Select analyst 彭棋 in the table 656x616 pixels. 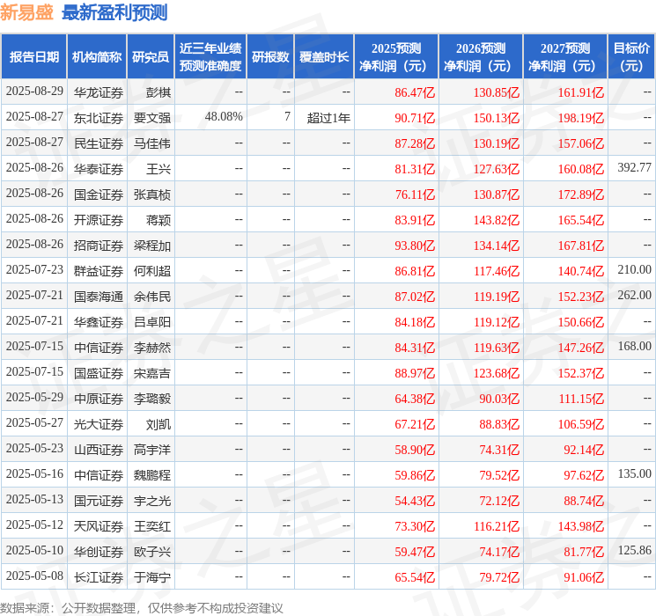[x=158, y=92]
